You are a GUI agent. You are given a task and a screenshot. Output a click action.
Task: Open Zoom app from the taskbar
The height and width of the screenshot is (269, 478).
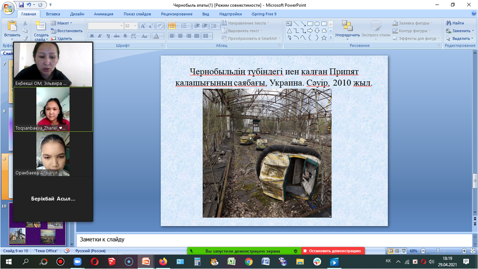pyautogui.click(x=77, y=262)
